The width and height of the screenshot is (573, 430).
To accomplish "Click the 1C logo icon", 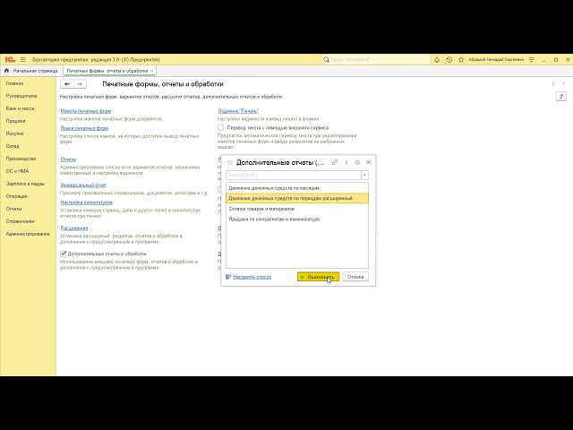I will pyautogui.click(x=10, y=59).
